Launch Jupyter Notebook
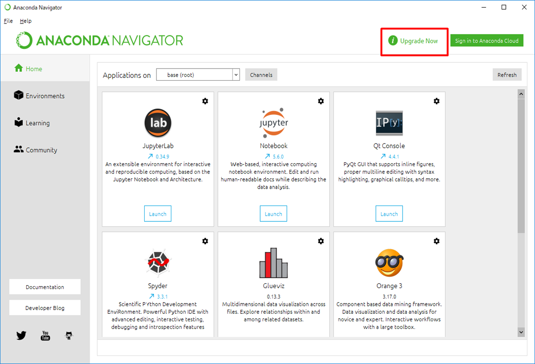535x364 pixels. pyautogui.click(x=273, y=214)
